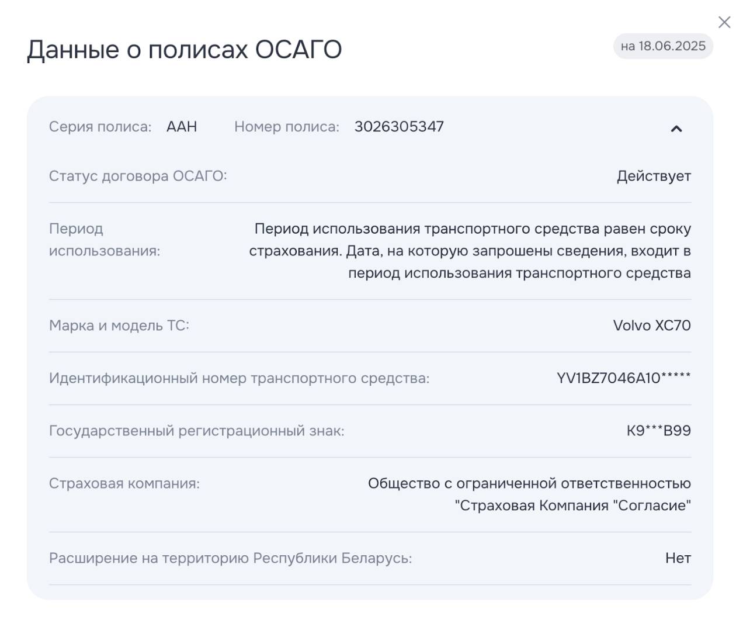Click the Серия полиса label

[100, 127]
